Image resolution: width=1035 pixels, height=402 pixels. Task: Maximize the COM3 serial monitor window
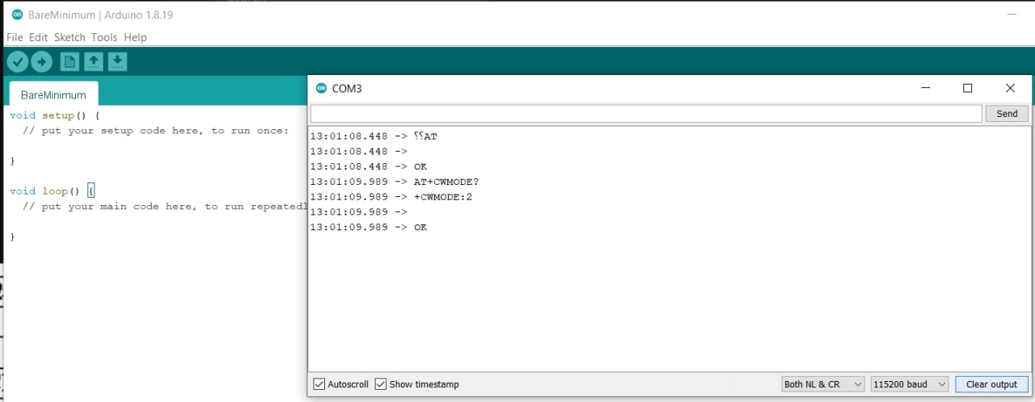967,88
